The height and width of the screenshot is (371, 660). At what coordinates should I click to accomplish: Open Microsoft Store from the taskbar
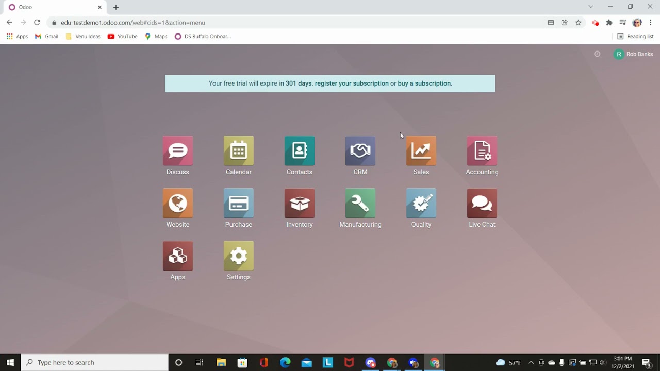[242, 363]
